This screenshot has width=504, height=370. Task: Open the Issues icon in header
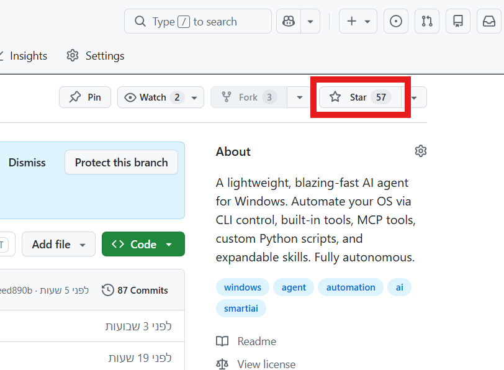[395, 21]
